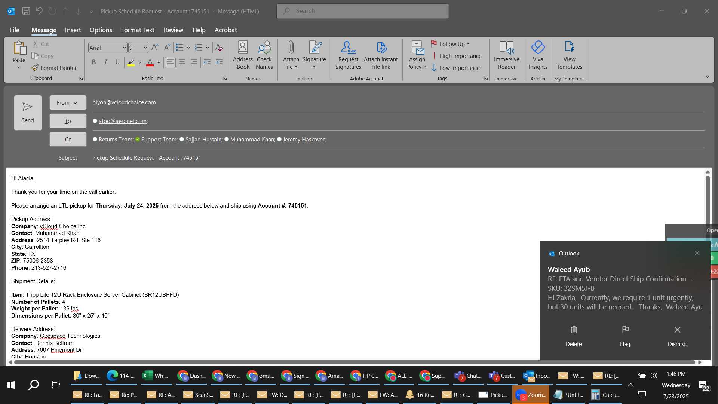Click the To recipients button
Viewport: 718px width, 404px height.
[x=68, y=121]
